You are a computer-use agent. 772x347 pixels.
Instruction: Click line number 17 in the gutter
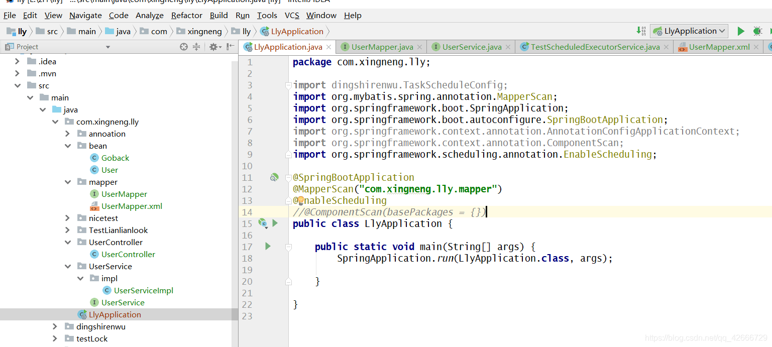(247, 246)
